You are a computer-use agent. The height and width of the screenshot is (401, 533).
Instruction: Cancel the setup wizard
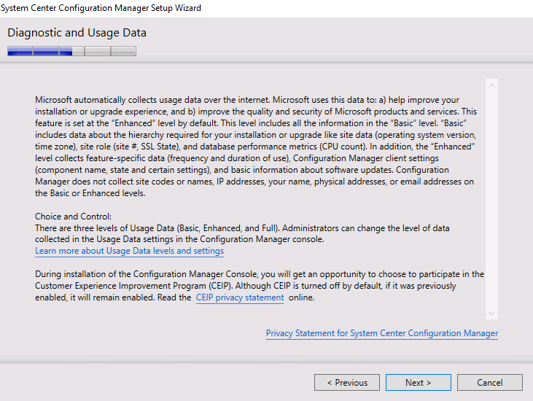point(489,383)
